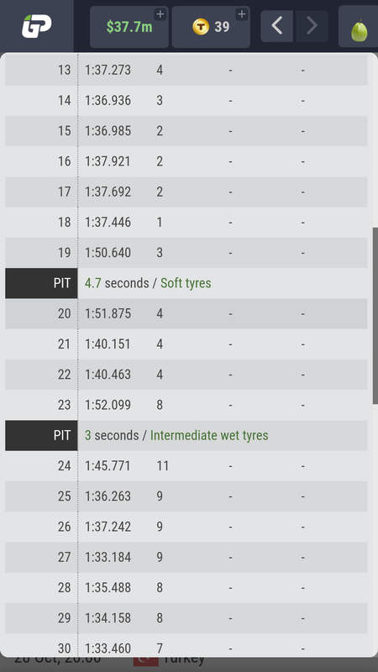Select lap 23 row time 1:52.099
Viewport: 378px width, 672px height.
coord(108,405)
